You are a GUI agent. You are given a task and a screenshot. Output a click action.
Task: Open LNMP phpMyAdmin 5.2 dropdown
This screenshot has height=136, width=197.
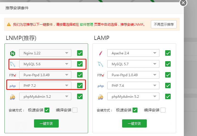tap(45, 96)
